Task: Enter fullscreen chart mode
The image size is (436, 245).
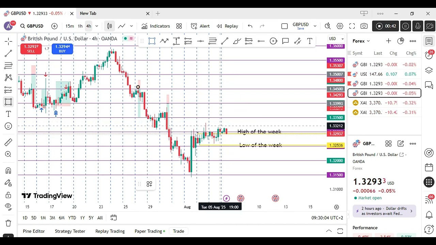Action: (352, 26)
